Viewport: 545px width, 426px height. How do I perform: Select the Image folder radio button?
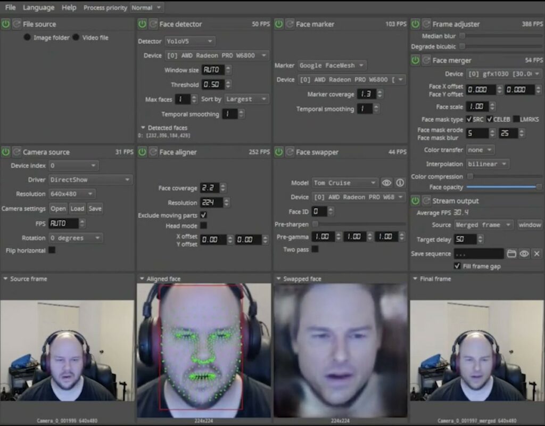27,37
